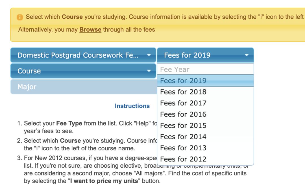Click the Instructions heading
This screenshot has width=305, height=186.
132,106
